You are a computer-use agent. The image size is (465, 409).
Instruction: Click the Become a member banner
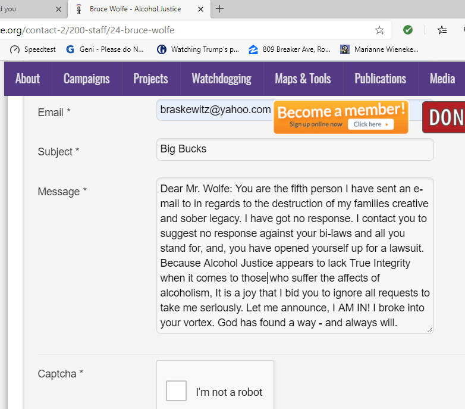tap(341, 117)
